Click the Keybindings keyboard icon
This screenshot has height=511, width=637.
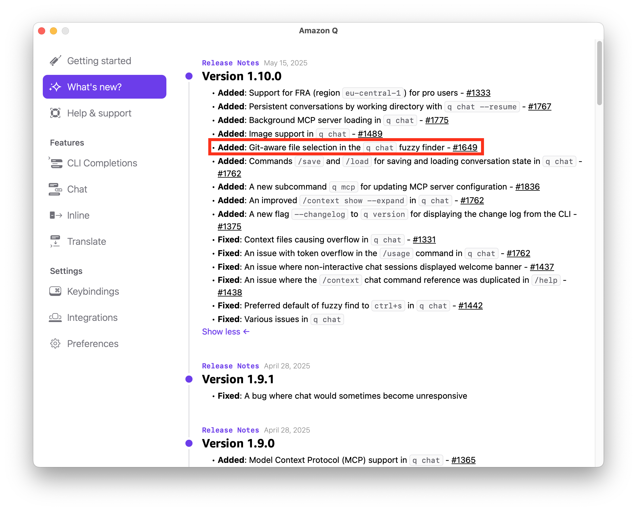pos(56,291)
